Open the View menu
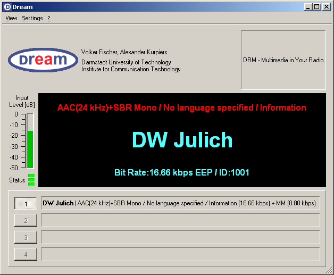The width and height of the screenshot is (334, 275). 11,18
